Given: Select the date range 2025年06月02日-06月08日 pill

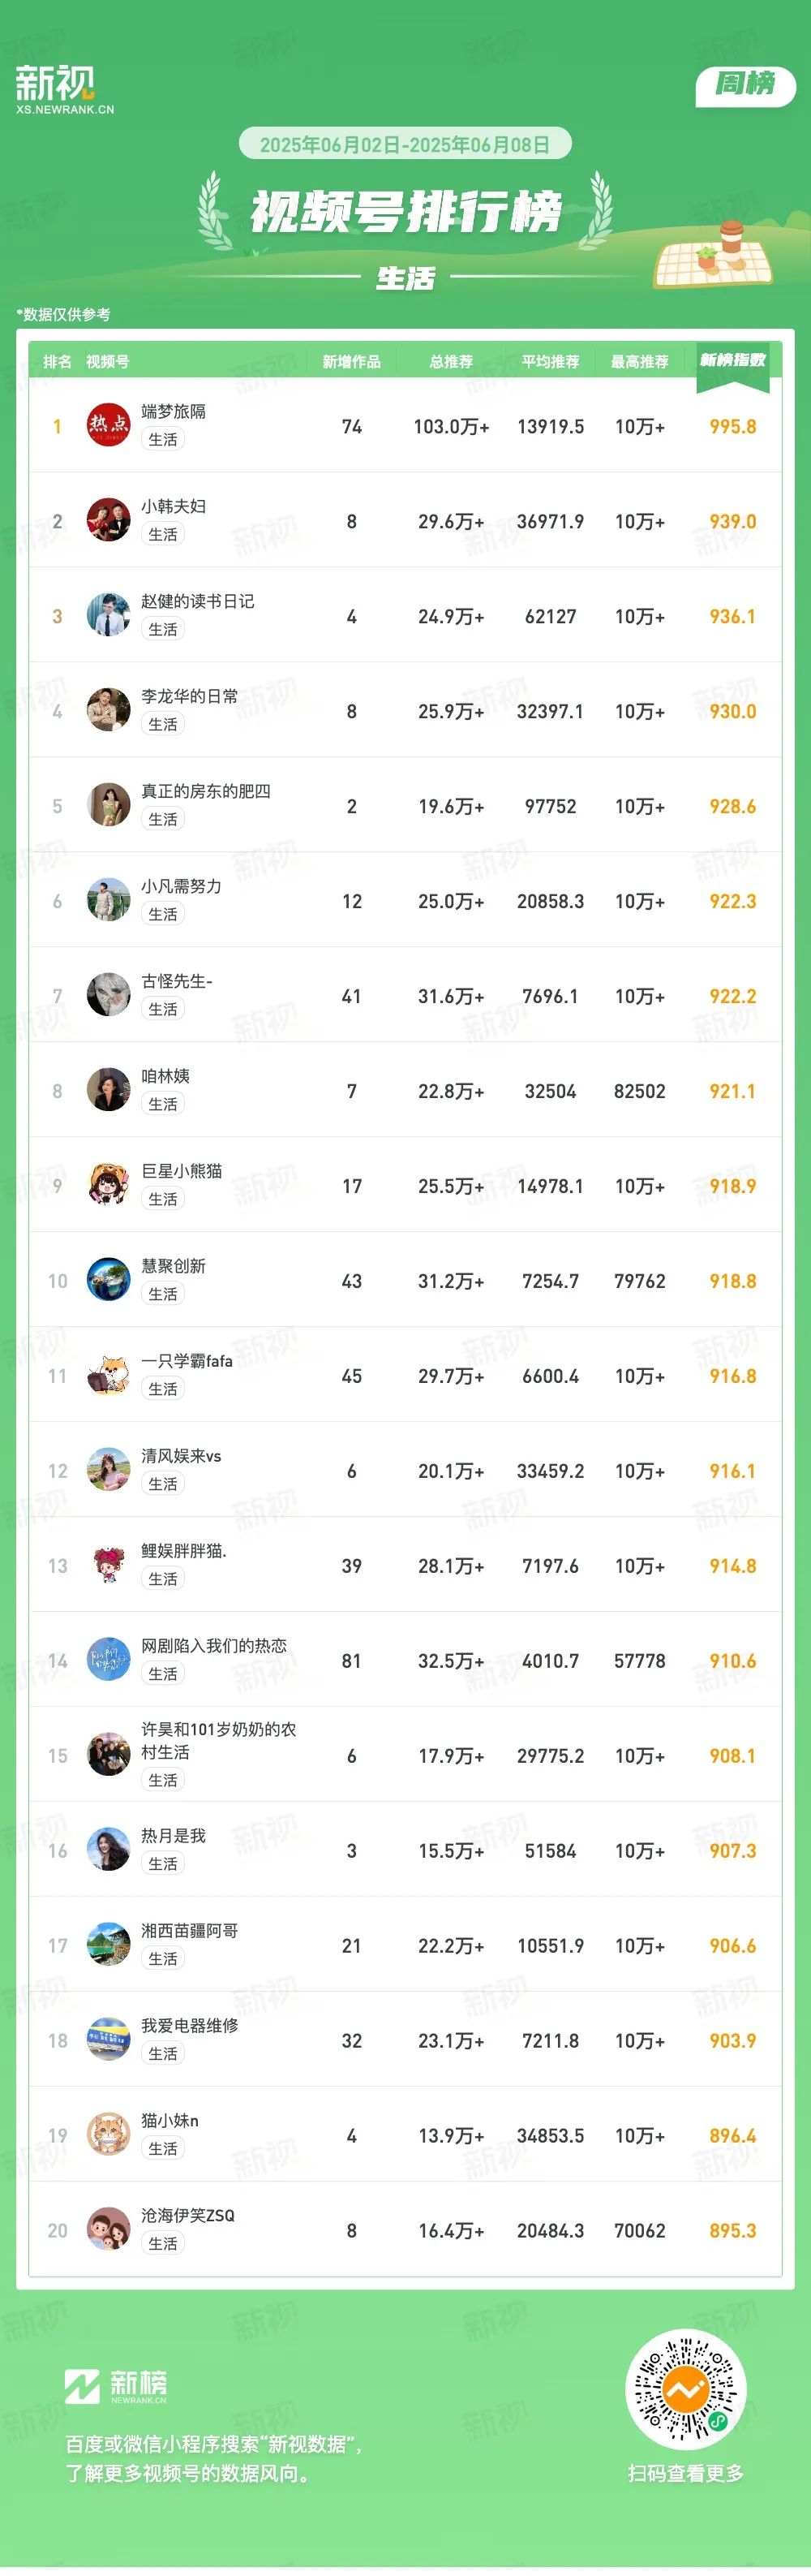Looking at the screenshot, I should tap(405, 144).
